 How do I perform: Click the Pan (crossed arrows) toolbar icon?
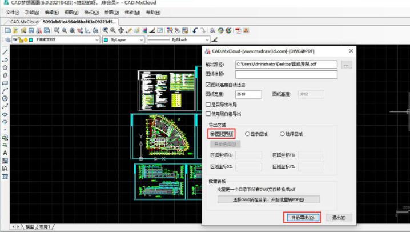[x=121, y=31]
